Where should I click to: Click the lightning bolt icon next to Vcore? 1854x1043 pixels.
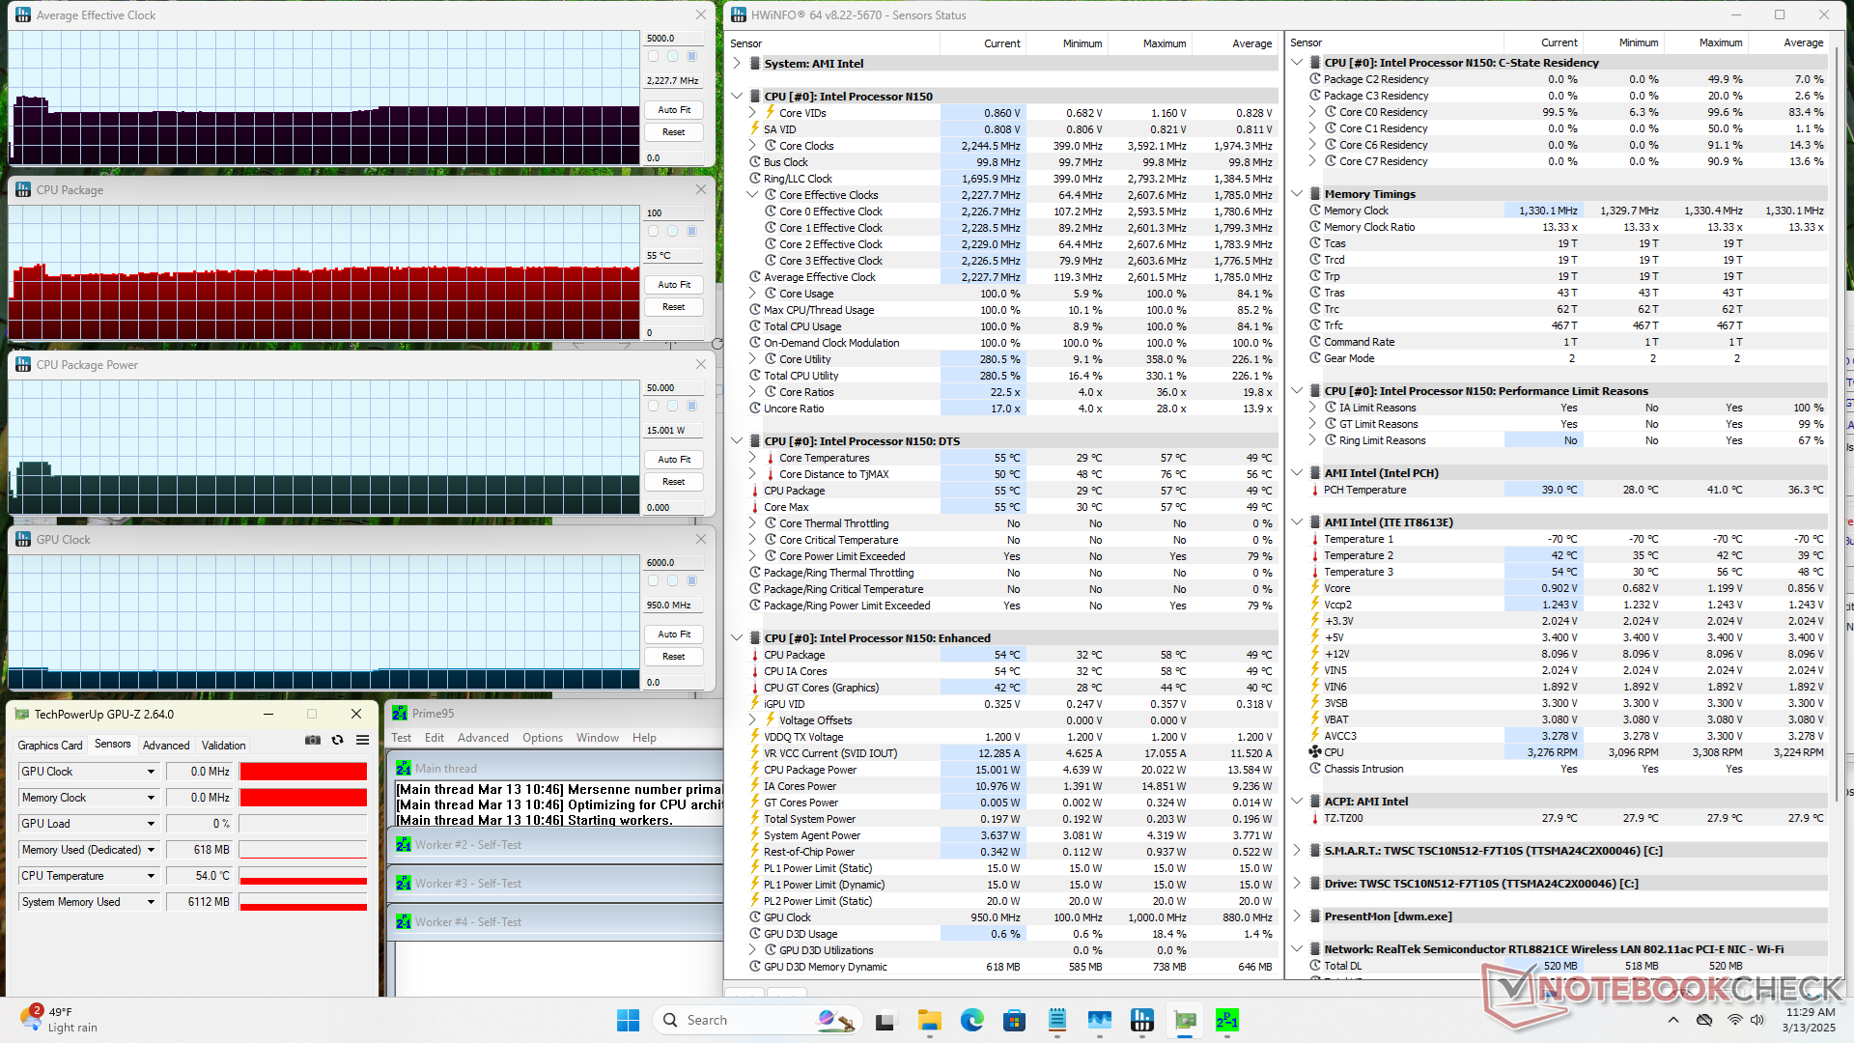[1315, 588]
